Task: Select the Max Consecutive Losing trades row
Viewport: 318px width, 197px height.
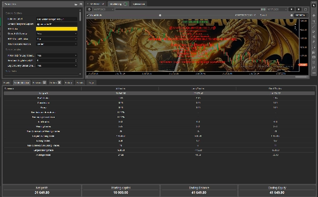Action: pos(160,145)
